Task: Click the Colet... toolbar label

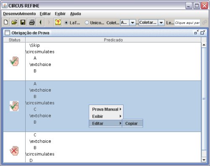Action: pyautogui.click(x=113, y=23)
